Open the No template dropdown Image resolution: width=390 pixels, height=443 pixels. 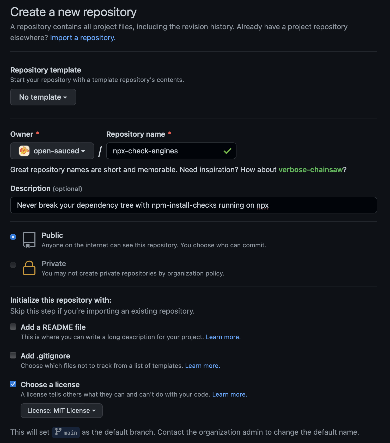click(43, 97)
